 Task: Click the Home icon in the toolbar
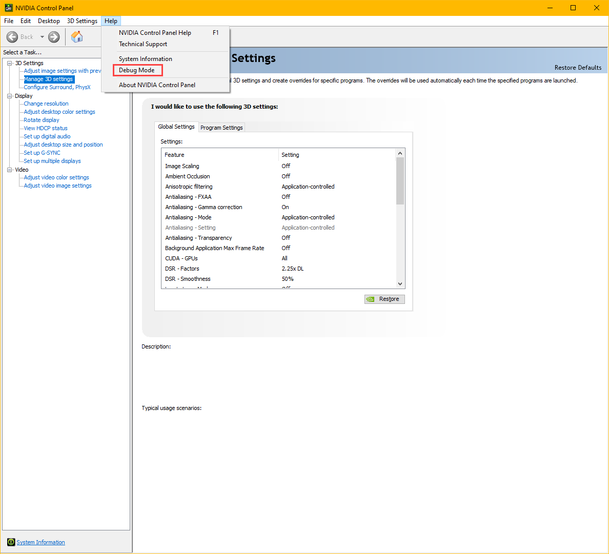(x=77, y=37)
